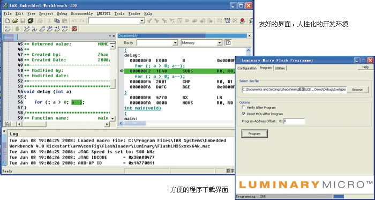Expand the toolbar search combo box

click(142, 21)
